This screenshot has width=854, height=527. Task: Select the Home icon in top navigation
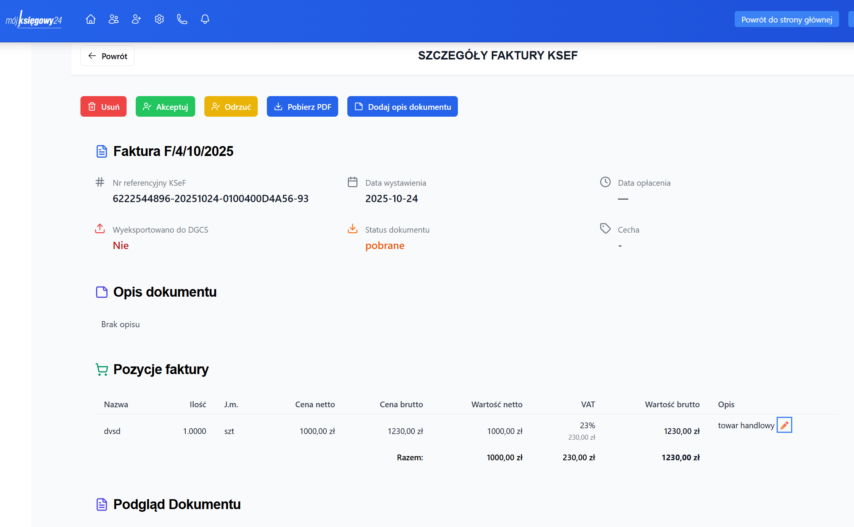point(91,19)
